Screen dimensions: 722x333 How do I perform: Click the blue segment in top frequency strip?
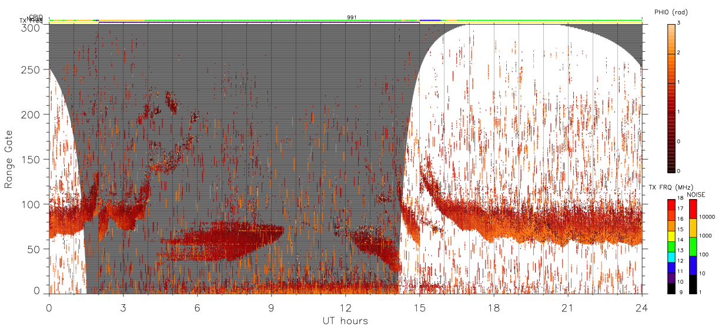[x=430, y=20]
